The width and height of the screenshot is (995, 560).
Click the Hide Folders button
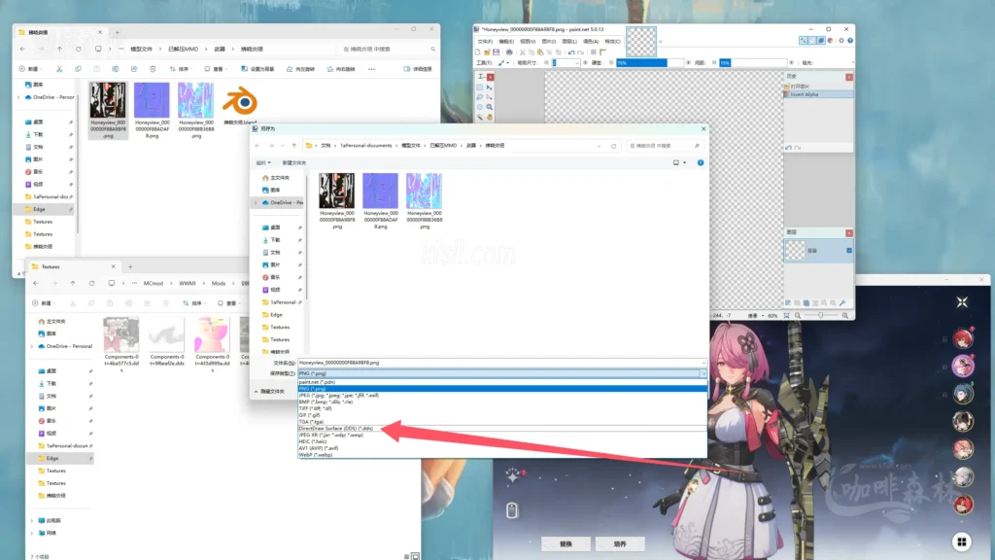point(270,391)
